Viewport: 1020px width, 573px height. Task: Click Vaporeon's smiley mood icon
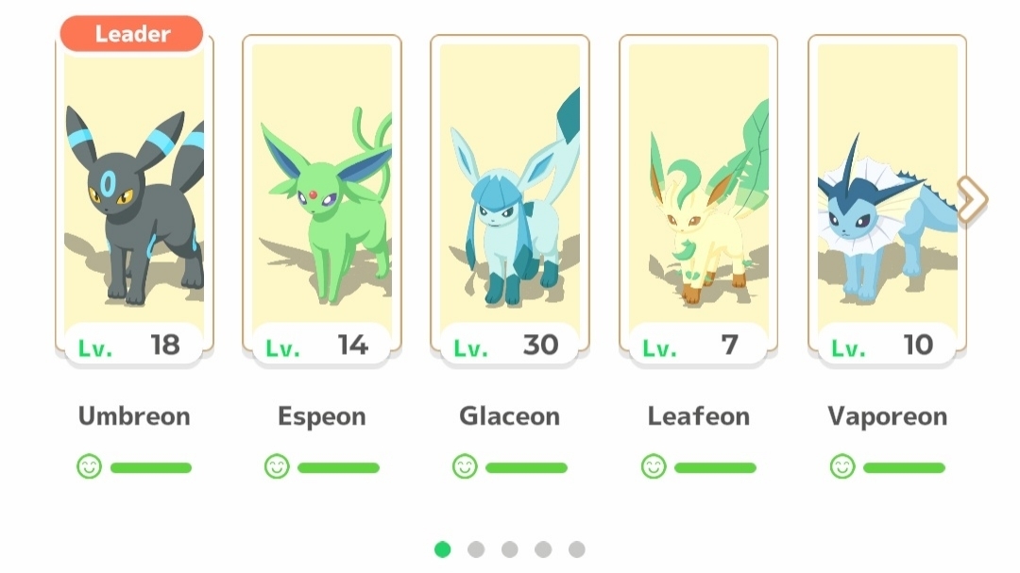841,466
